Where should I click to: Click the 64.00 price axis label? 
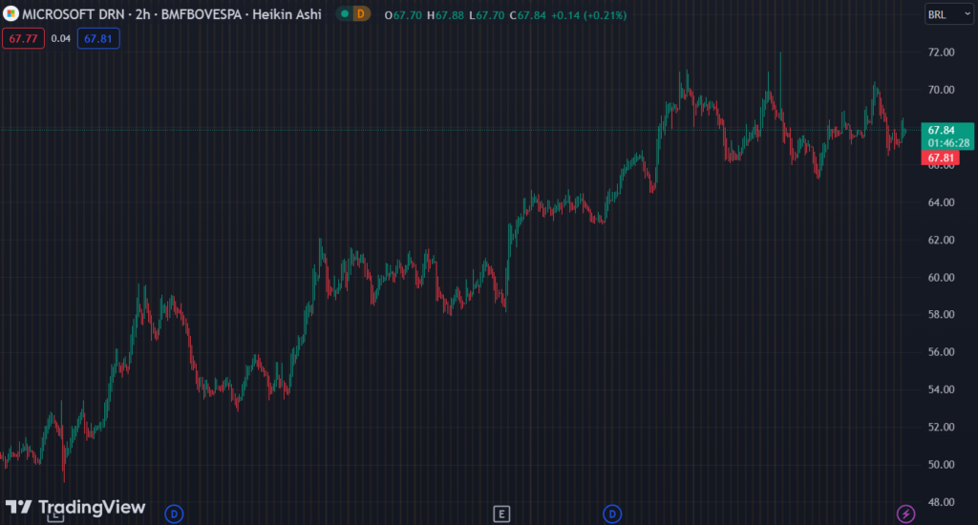[941, 202]
